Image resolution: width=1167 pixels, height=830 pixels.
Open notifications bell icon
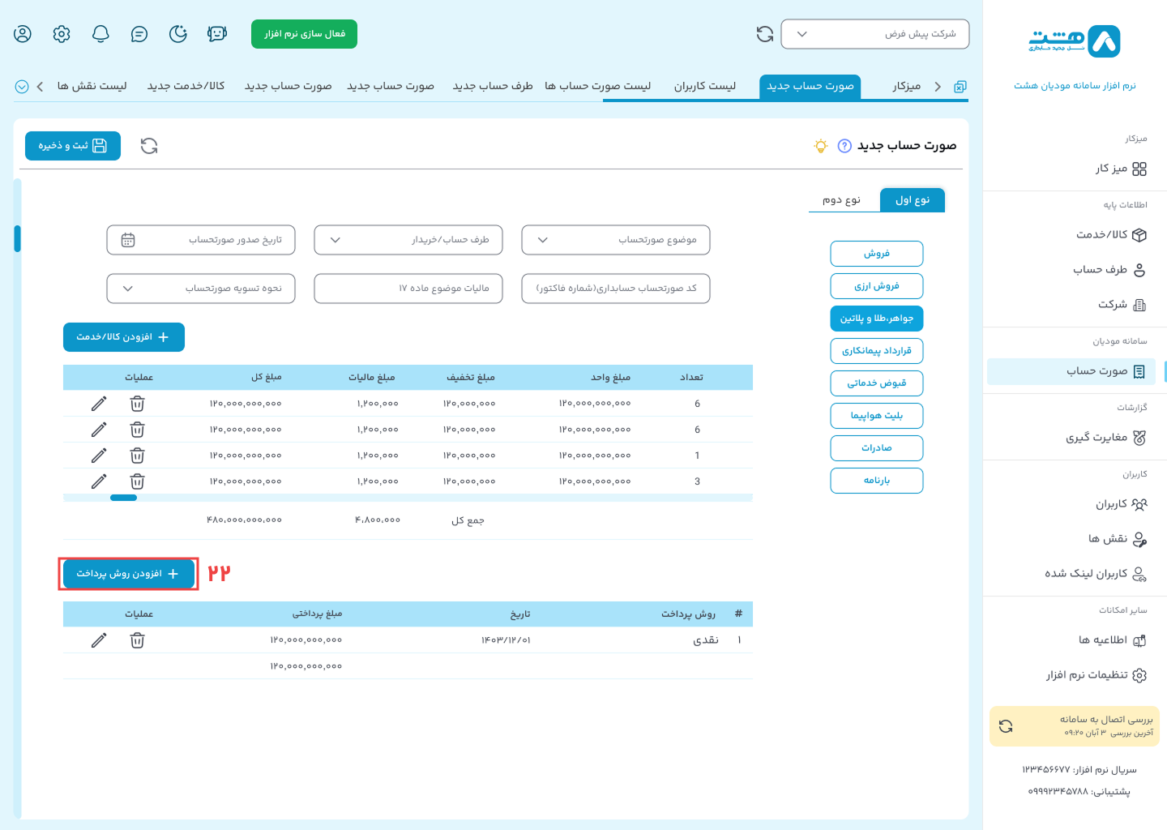(x=100, y=34)
